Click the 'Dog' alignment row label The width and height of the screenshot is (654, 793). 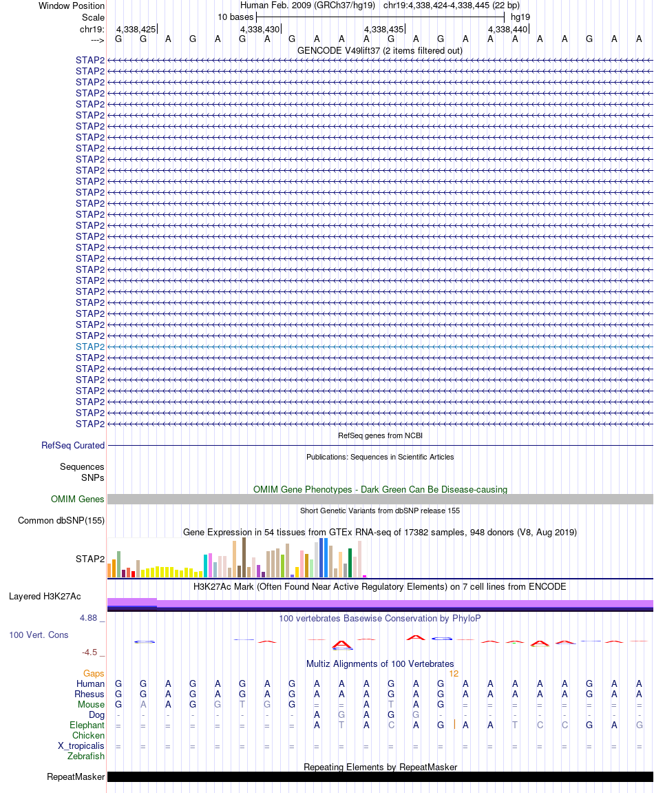click(96, 715)
